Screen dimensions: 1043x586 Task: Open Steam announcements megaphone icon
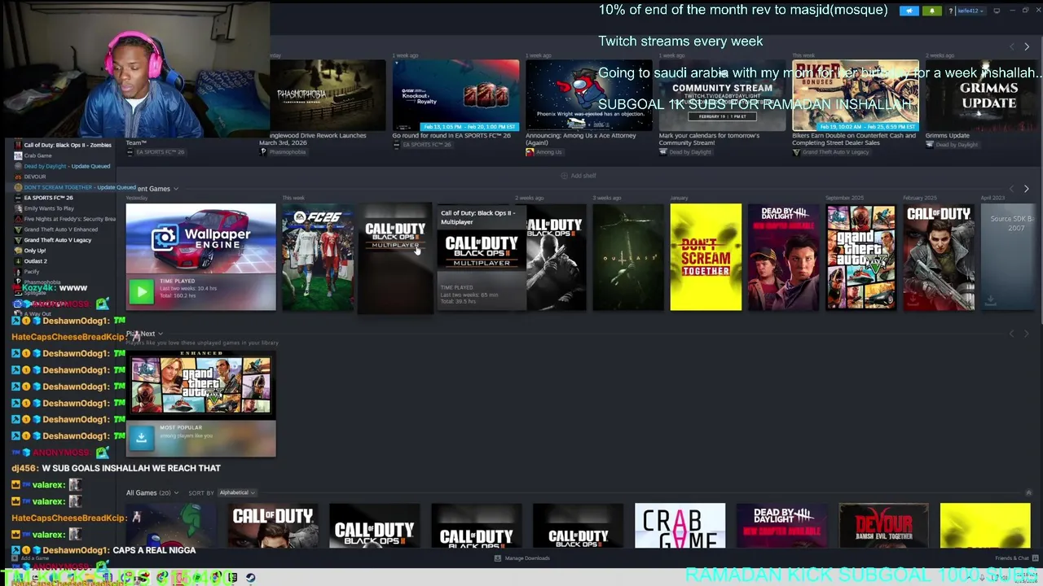pyautogui.click(x=909, y=11)
